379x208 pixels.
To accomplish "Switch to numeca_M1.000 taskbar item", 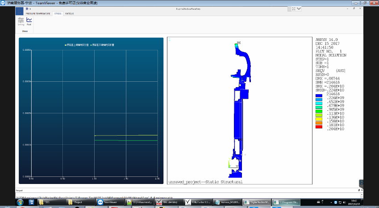I will tap(228, 202).
